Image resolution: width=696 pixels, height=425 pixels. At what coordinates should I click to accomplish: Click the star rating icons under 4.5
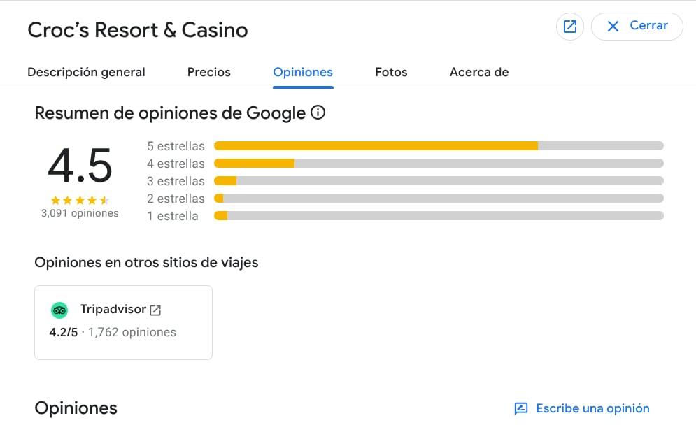[80, 200]
